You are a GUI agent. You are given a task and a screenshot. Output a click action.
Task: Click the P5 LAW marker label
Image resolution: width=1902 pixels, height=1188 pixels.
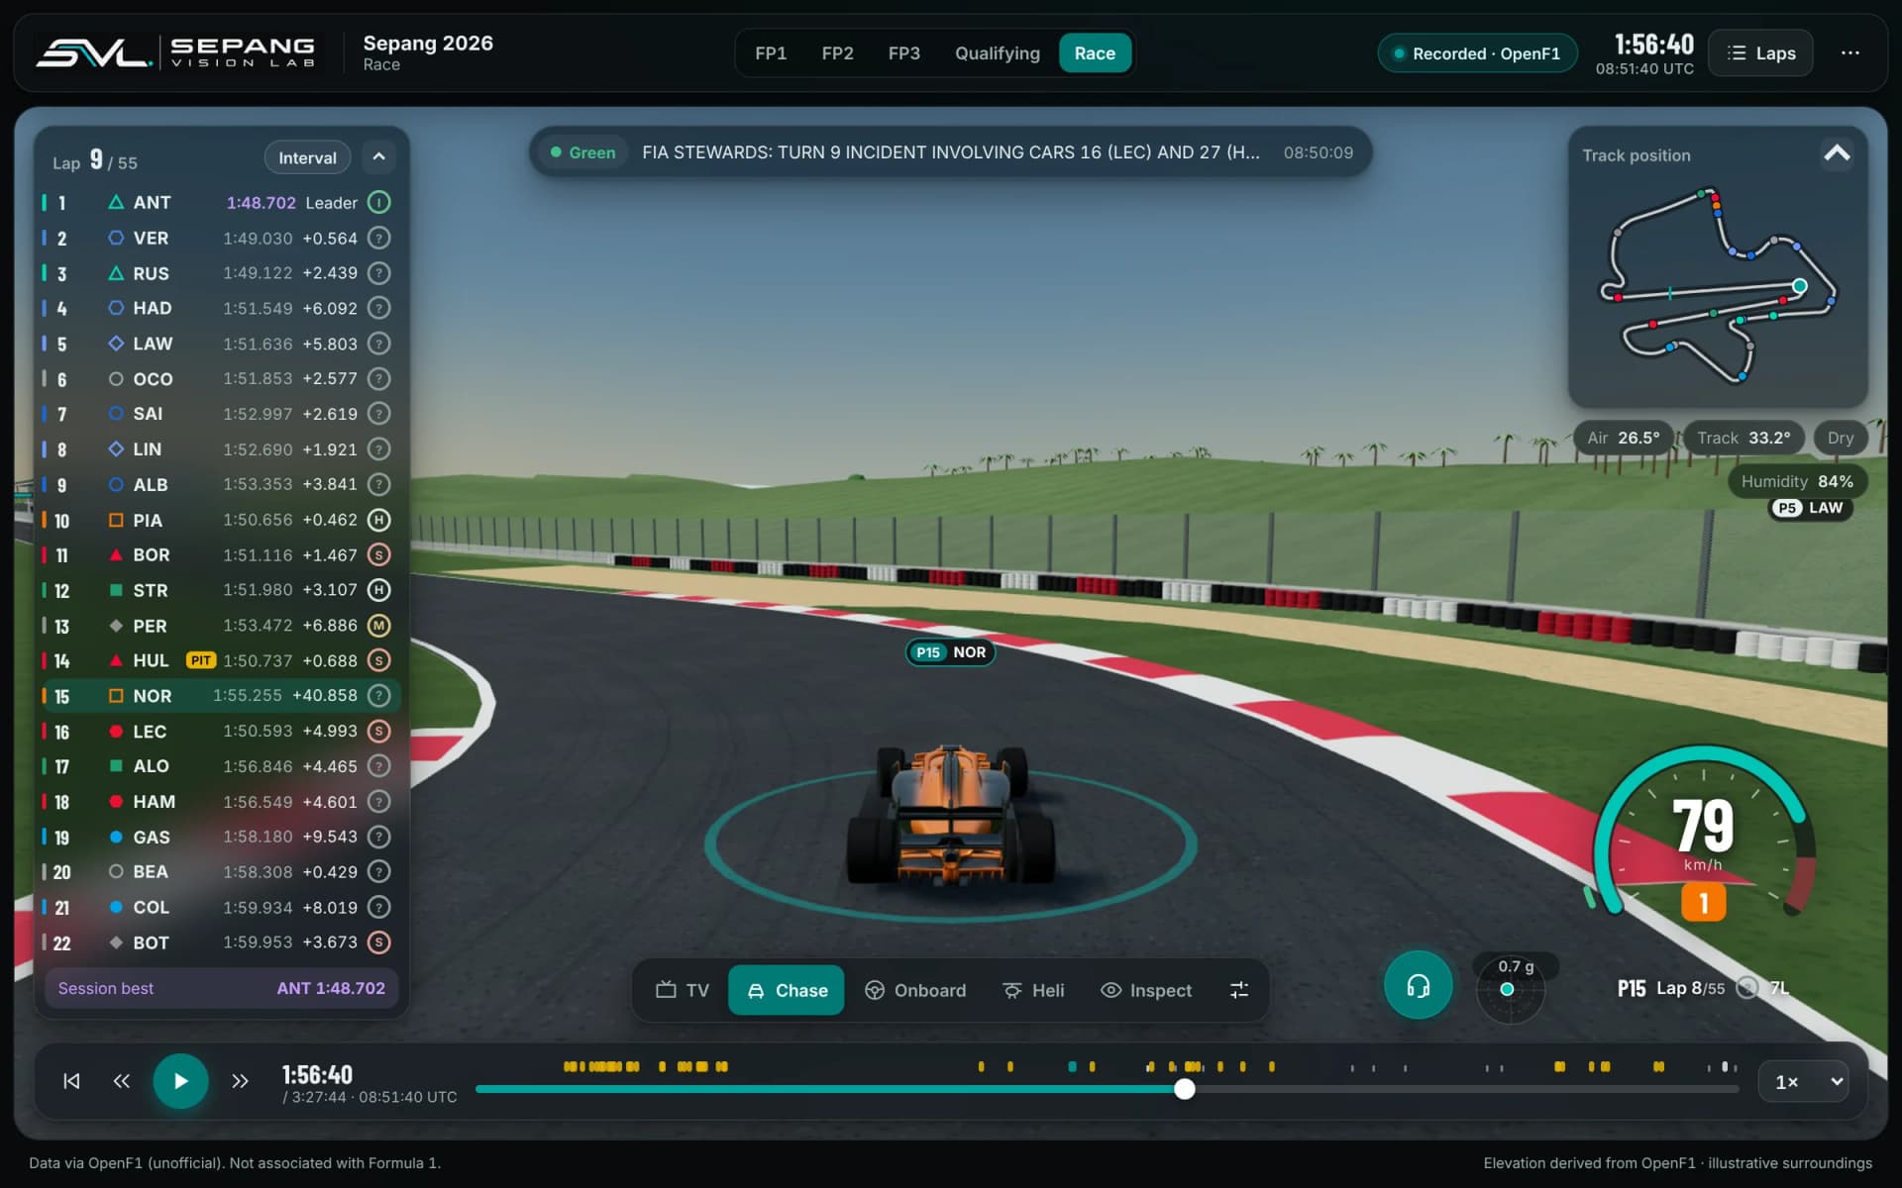[x=1811, y=508]
